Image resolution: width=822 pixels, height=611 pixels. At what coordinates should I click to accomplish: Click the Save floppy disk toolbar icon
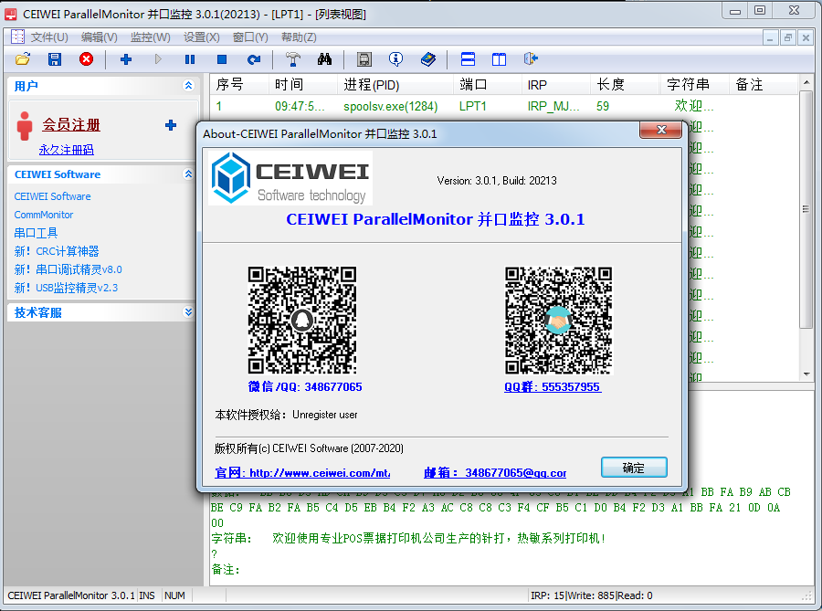coord(55,59)
